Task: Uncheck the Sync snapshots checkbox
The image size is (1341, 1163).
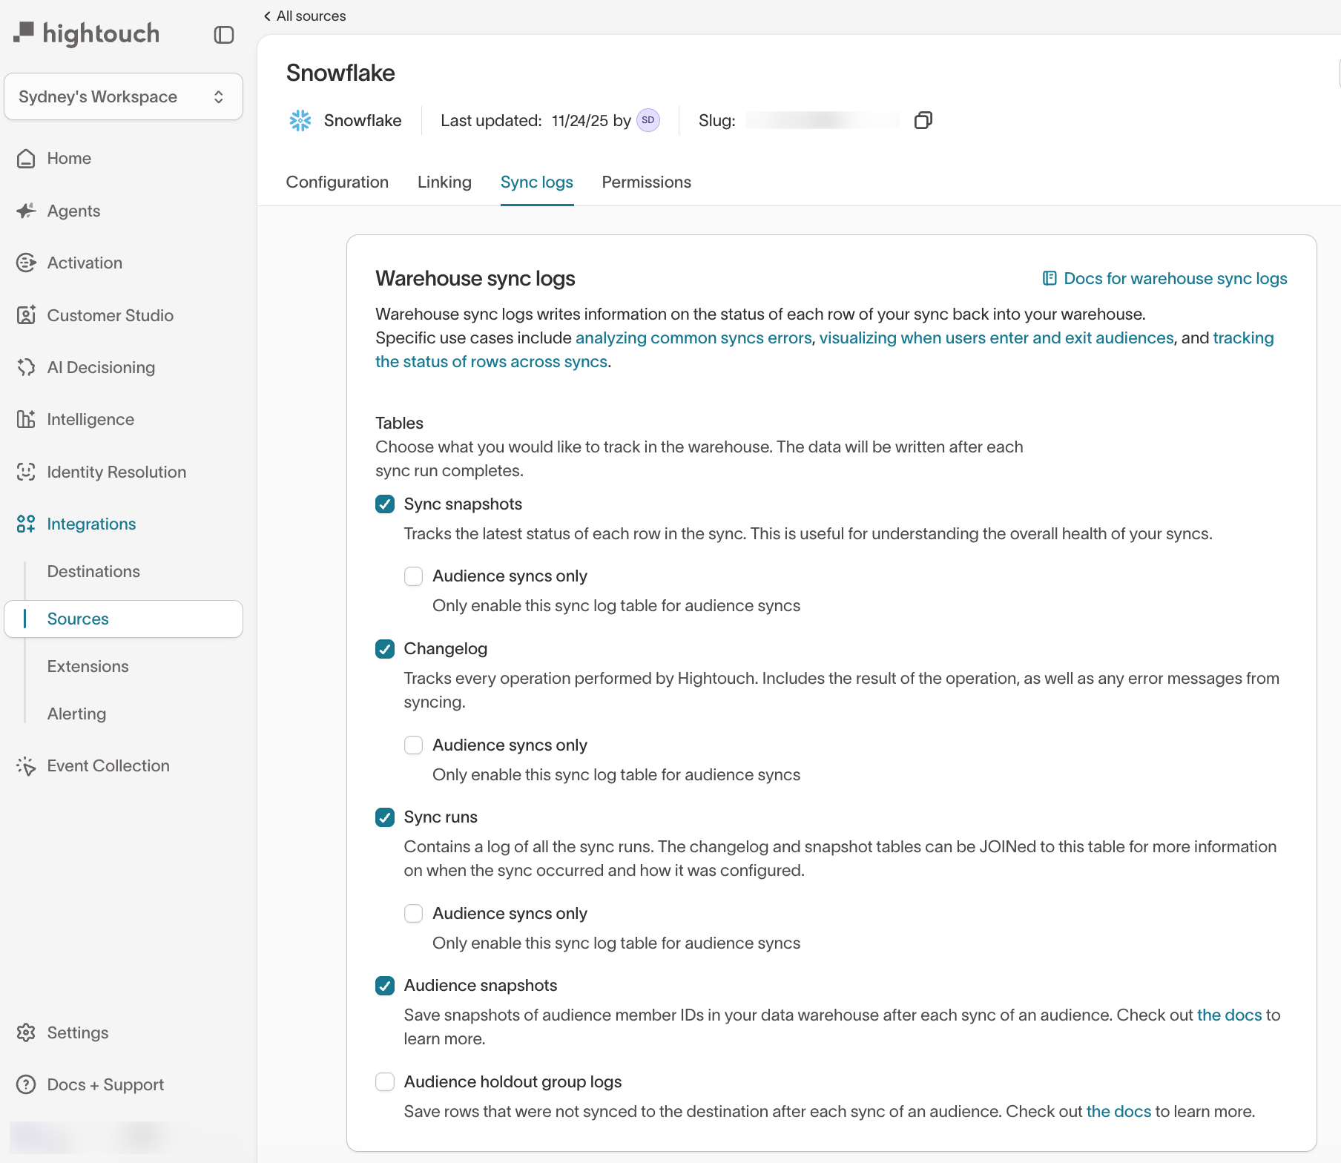Action: [385, 504]
